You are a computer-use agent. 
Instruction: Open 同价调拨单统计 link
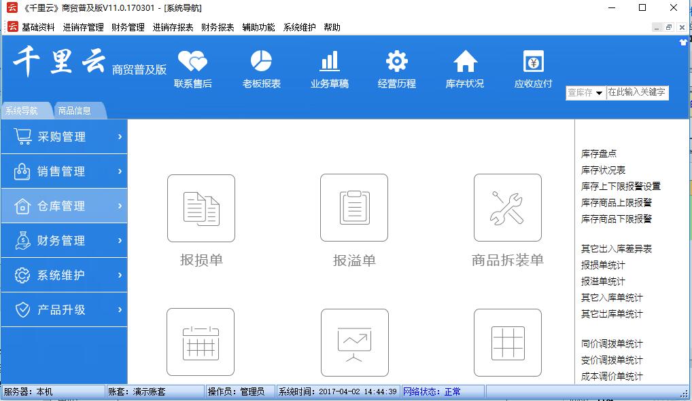point(612,344)
